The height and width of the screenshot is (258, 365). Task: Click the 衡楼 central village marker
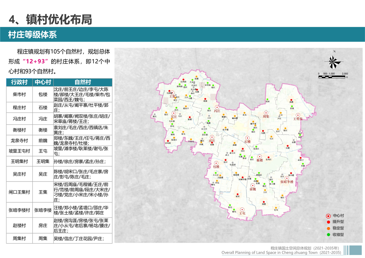260,156
